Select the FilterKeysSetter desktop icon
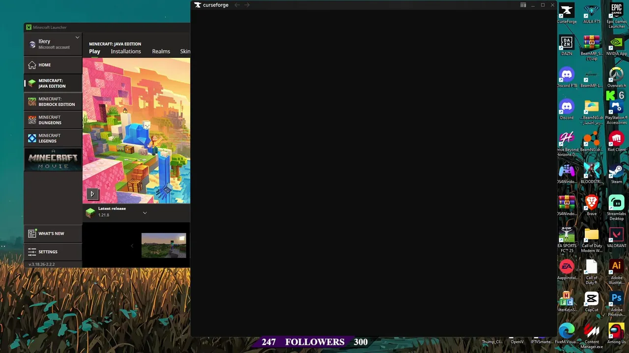 tap(567, 302)
